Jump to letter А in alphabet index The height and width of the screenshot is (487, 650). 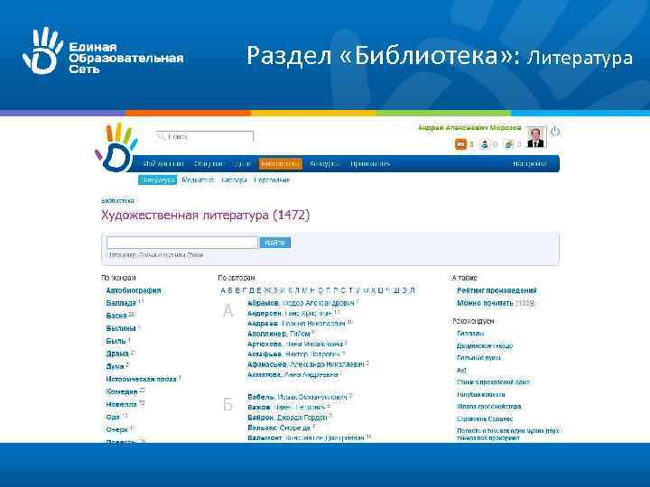pyautogui.click(x=223, y=290)
